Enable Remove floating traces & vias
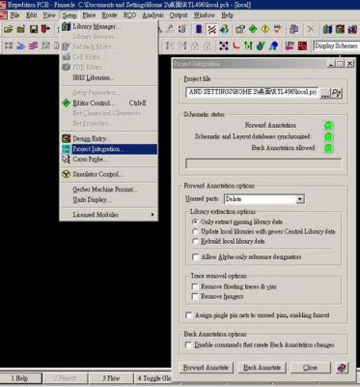 (195, 286)
